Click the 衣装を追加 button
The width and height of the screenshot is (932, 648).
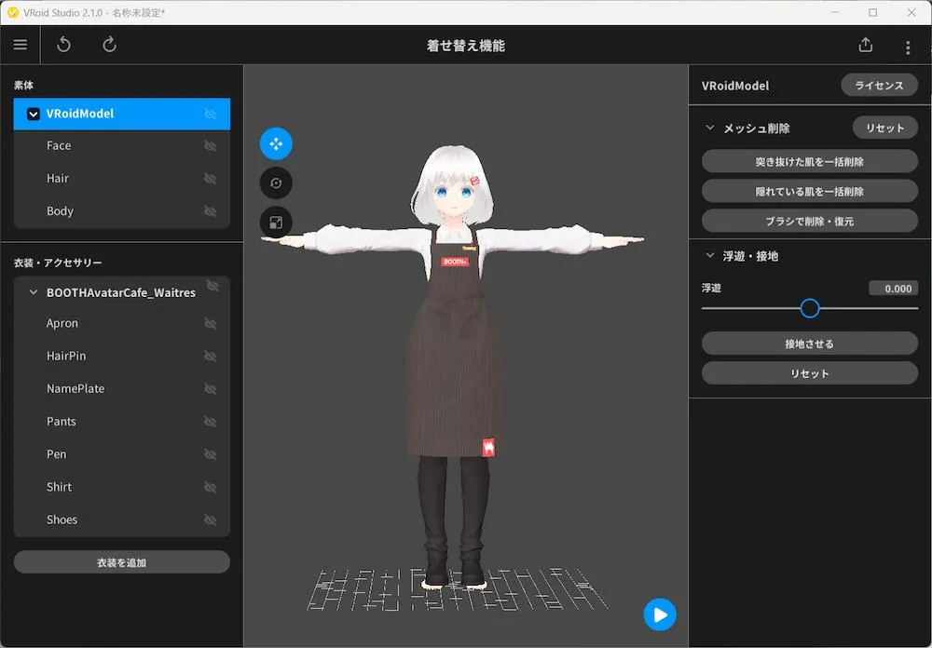121,562
